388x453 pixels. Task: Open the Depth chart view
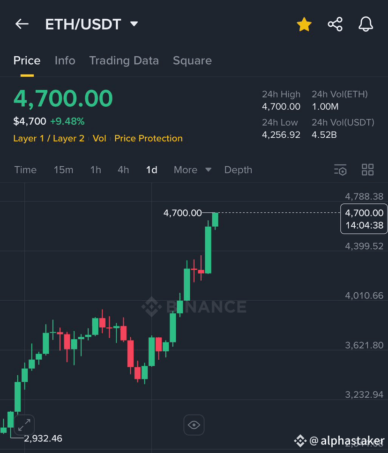coord(239,170)
